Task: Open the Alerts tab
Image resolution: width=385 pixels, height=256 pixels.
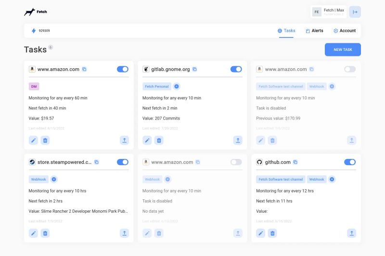Action: (314, 31)
